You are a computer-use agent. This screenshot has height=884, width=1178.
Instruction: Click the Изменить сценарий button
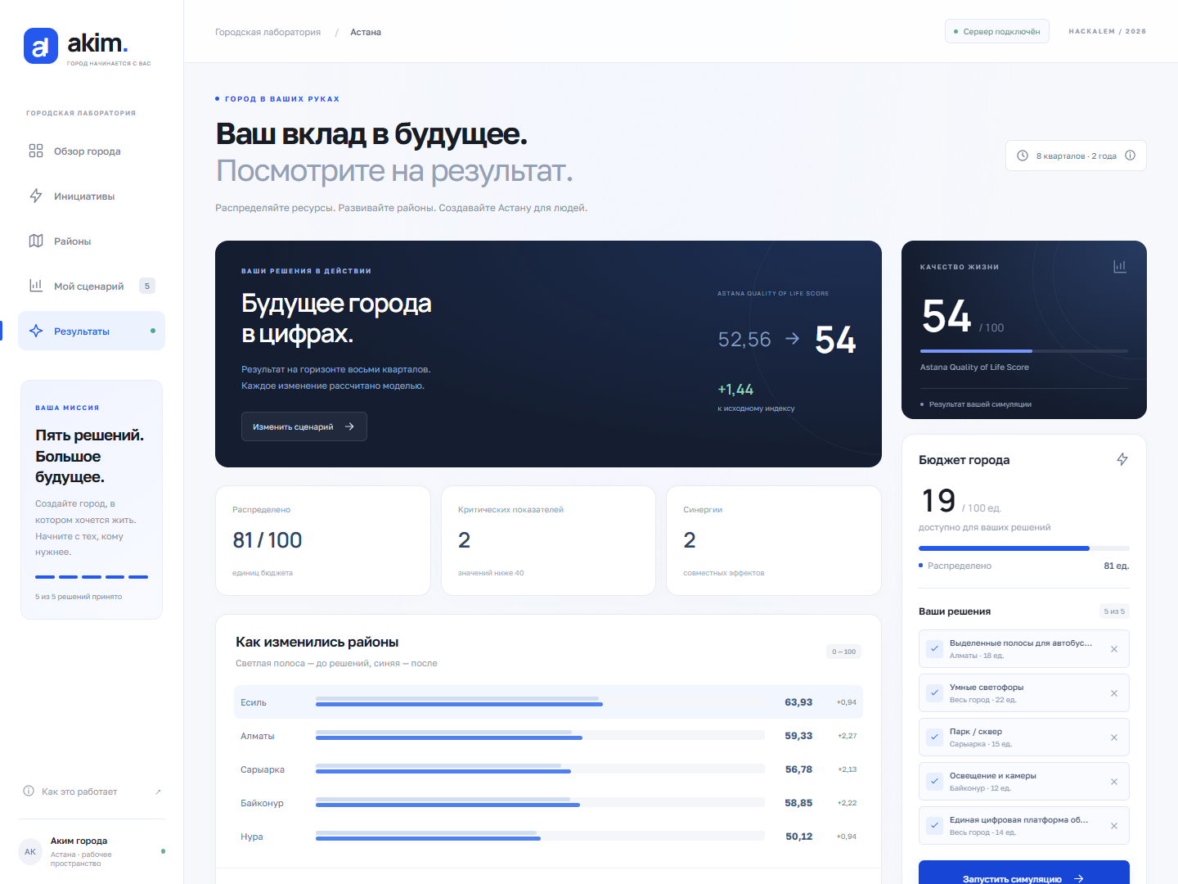[304, 426]
